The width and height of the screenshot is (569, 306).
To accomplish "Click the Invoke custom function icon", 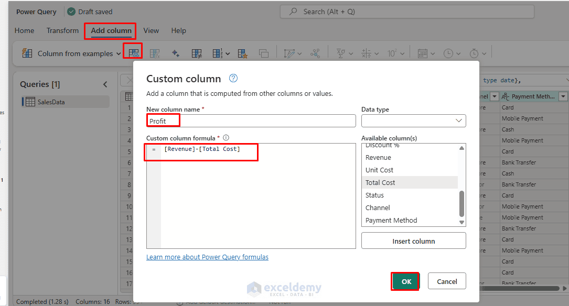I will point(155,53).
